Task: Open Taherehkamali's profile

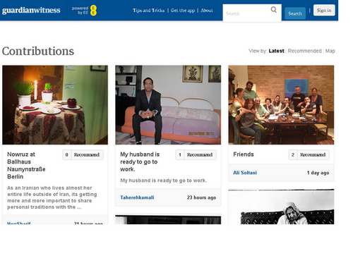Action: click(x=137, y=197)
